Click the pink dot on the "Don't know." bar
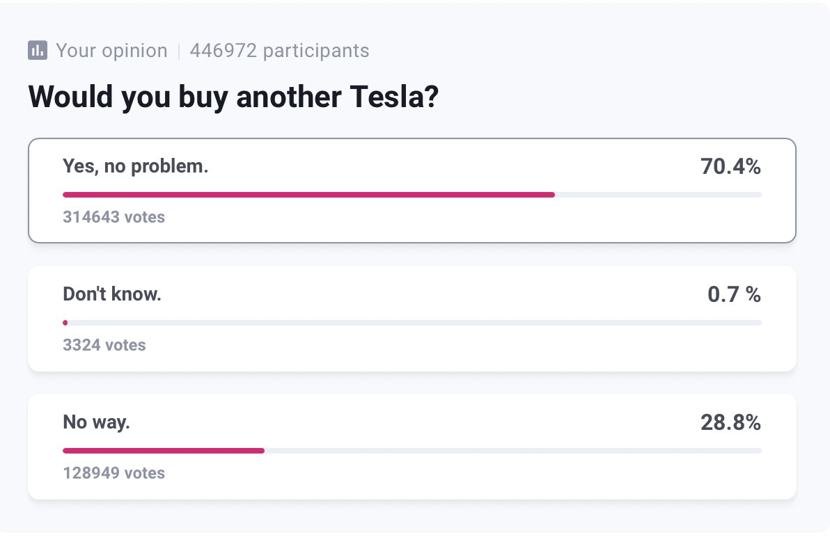The image size is (830, 537). pyautogui.click(x=65, y=323)
